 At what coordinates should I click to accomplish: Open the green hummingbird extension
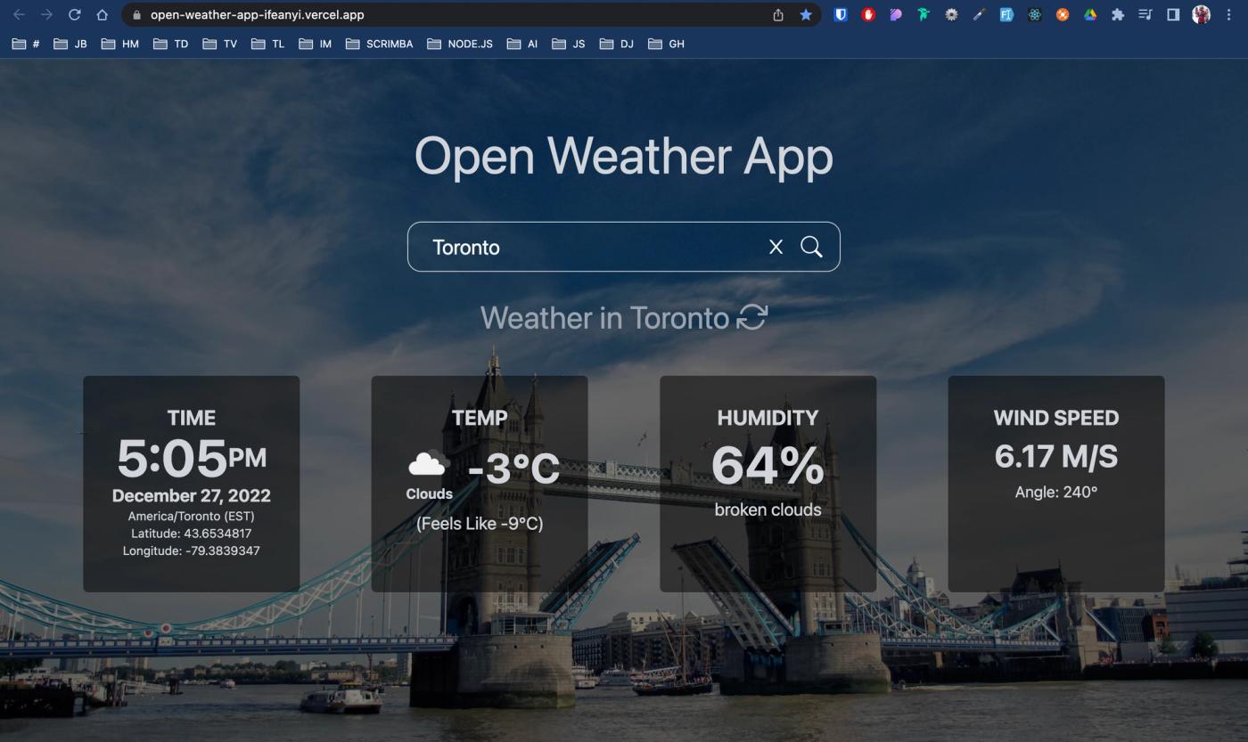click(924, 15)
